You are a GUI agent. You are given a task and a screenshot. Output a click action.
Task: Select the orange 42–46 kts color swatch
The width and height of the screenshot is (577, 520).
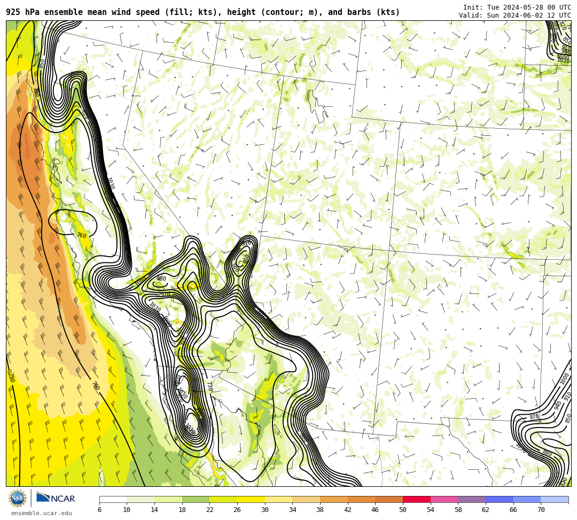(361, 499)
